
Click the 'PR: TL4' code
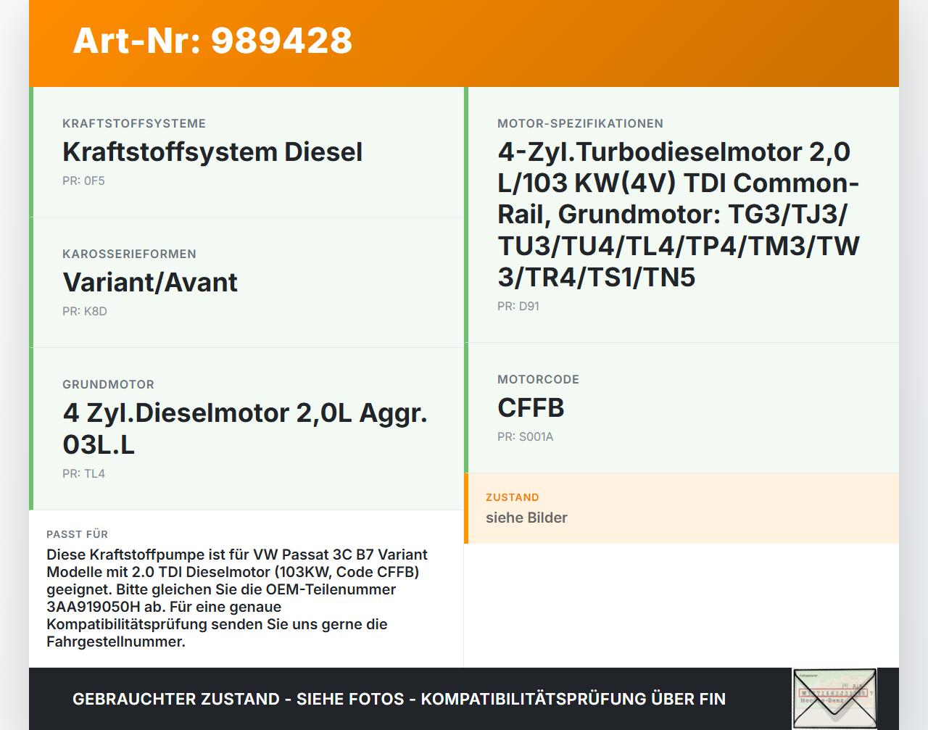click(83, 473)
